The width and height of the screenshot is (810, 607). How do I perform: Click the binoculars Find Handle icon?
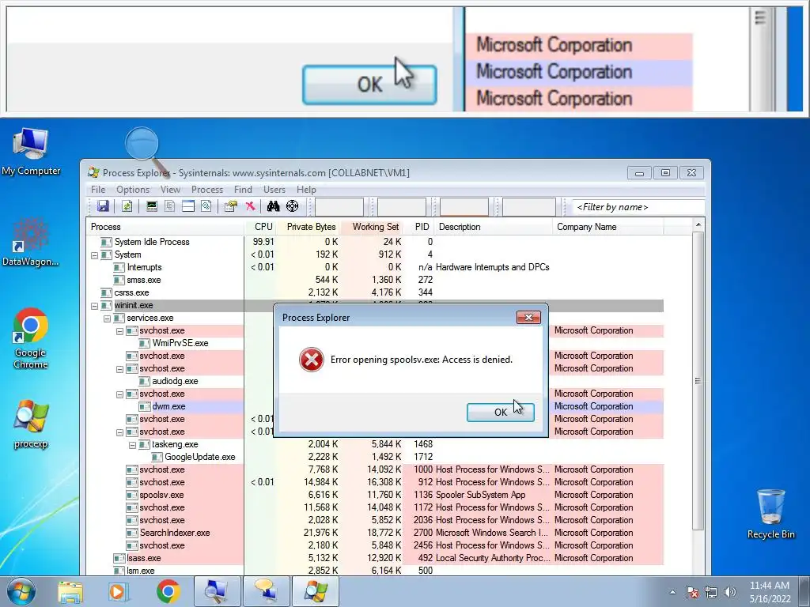point(273,206)
